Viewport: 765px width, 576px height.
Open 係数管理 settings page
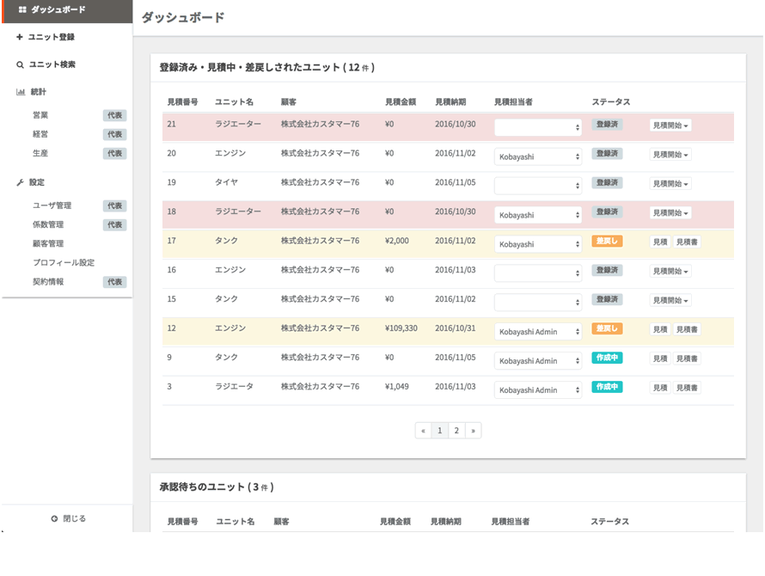pyautogui.click(x=48, y=224)
